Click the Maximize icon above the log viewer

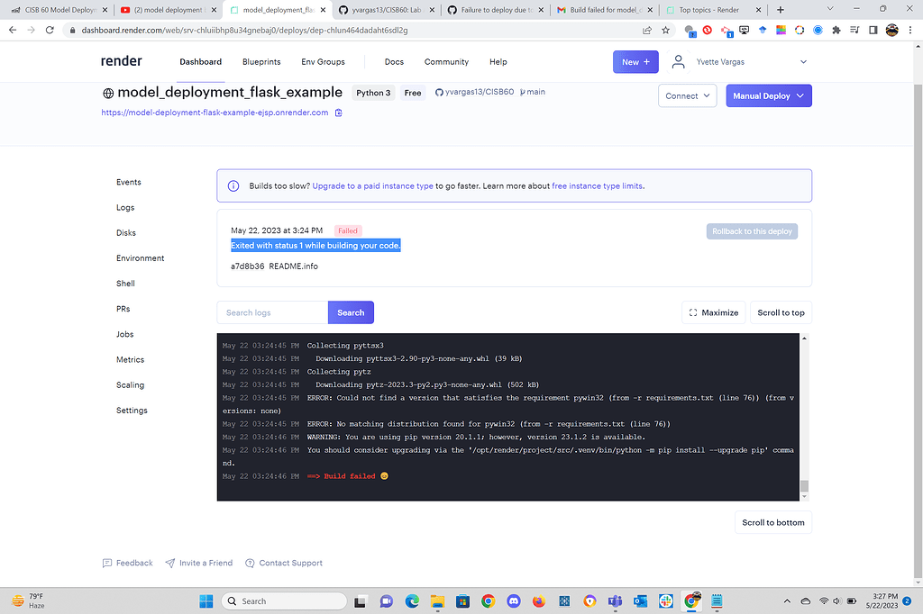coord(695,312)
